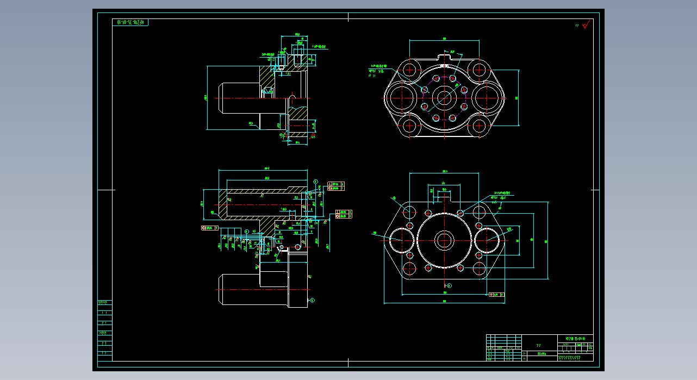Click the bottom-right corner hole of the upper-right view
Image resolution: width=697 pixels, height=380 pixels.
[479, 127]
